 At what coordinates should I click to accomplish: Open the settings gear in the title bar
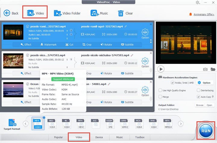click(x=197, y=2)
